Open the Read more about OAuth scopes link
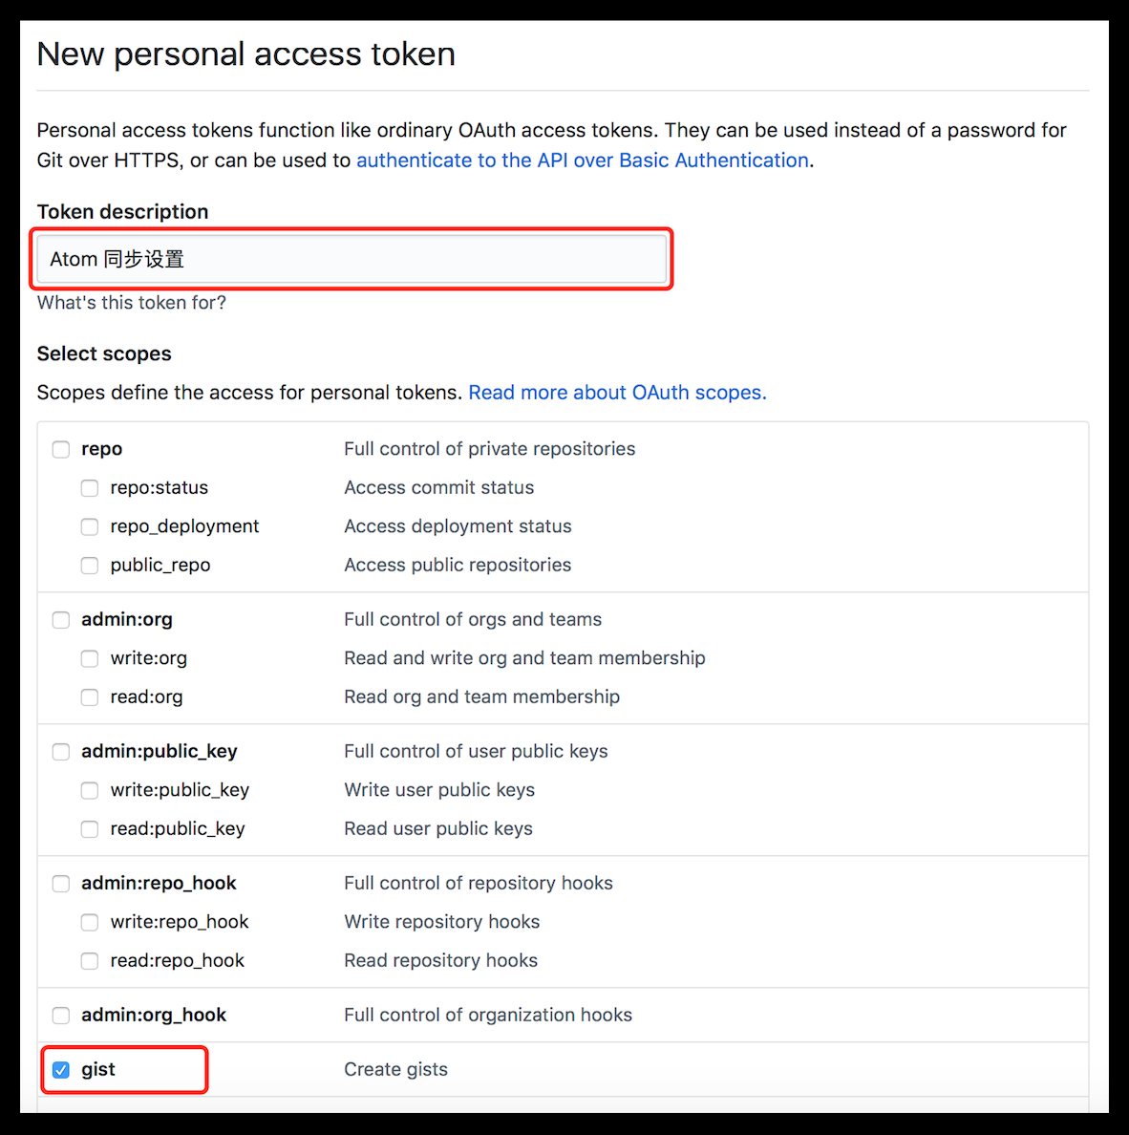 [617, 393]
